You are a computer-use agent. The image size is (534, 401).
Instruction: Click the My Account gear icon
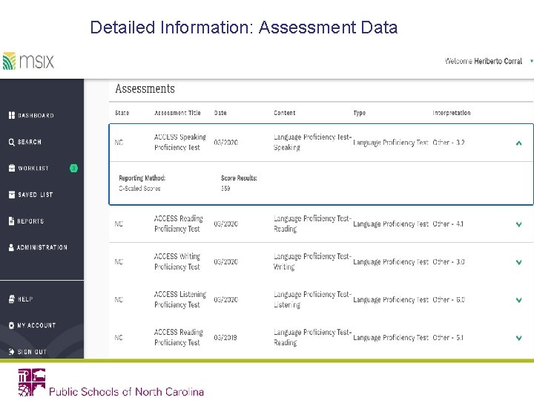point(12,325)
